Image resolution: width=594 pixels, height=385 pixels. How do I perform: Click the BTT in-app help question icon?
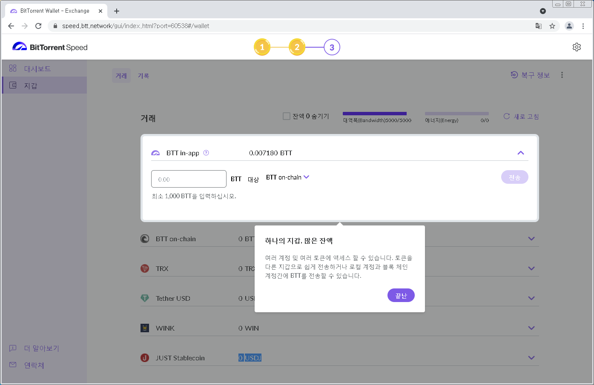point(206,153)
